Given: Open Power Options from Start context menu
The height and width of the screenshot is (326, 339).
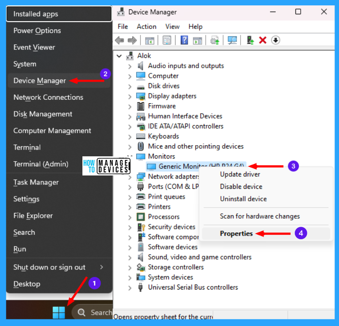Looking at the screenshot, I should pos(59,31).
